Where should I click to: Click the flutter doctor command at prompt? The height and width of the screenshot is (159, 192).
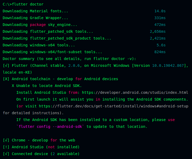[28, 4]
